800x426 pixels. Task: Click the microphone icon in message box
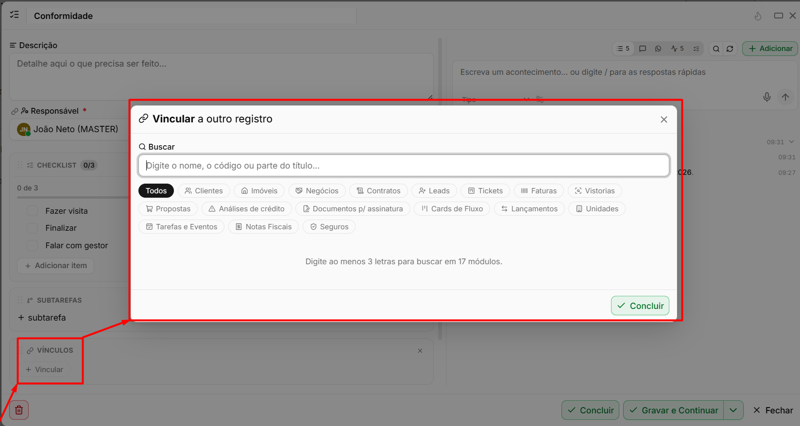tap(767, 97)
